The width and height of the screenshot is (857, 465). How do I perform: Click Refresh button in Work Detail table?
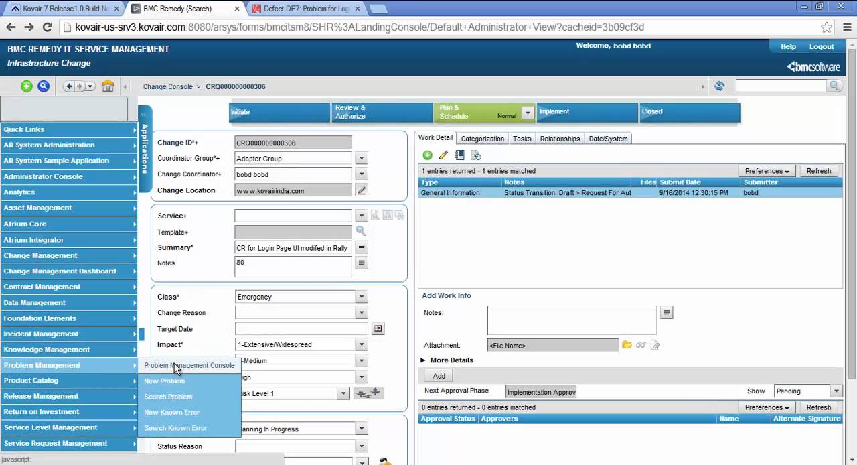[818, 171]
